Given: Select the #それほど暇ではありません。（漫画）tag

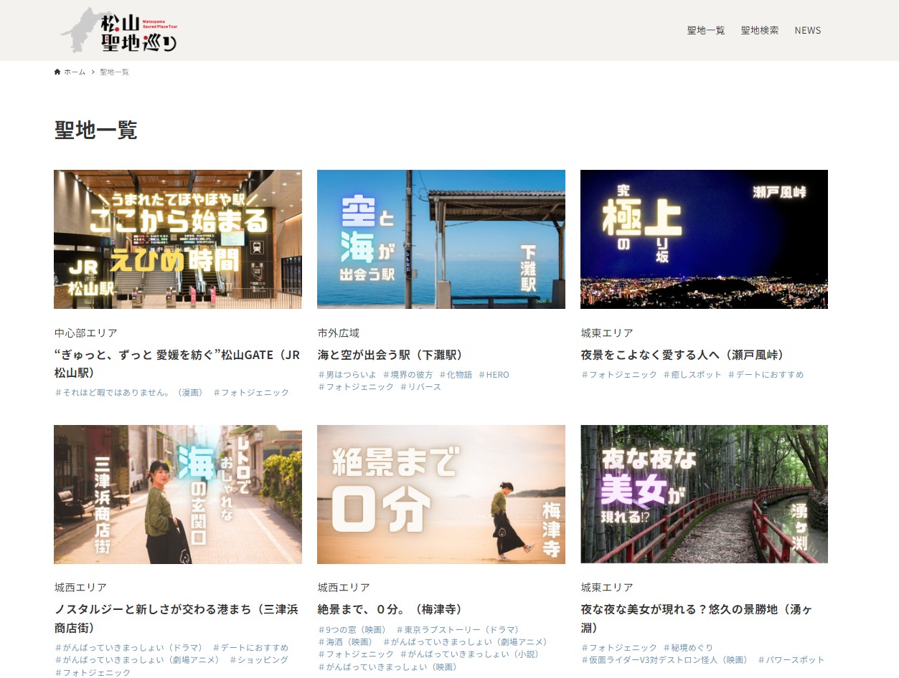Looking at the screenshot, I should tap(129, 393).
